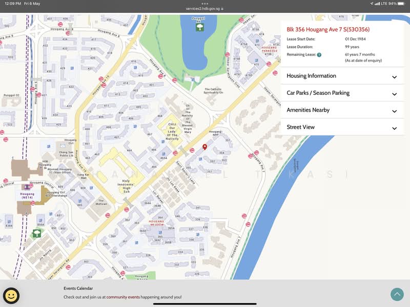Tap the 12:09 PM clock in status bar
The image size is (410, 307).
tap(13, 4)
